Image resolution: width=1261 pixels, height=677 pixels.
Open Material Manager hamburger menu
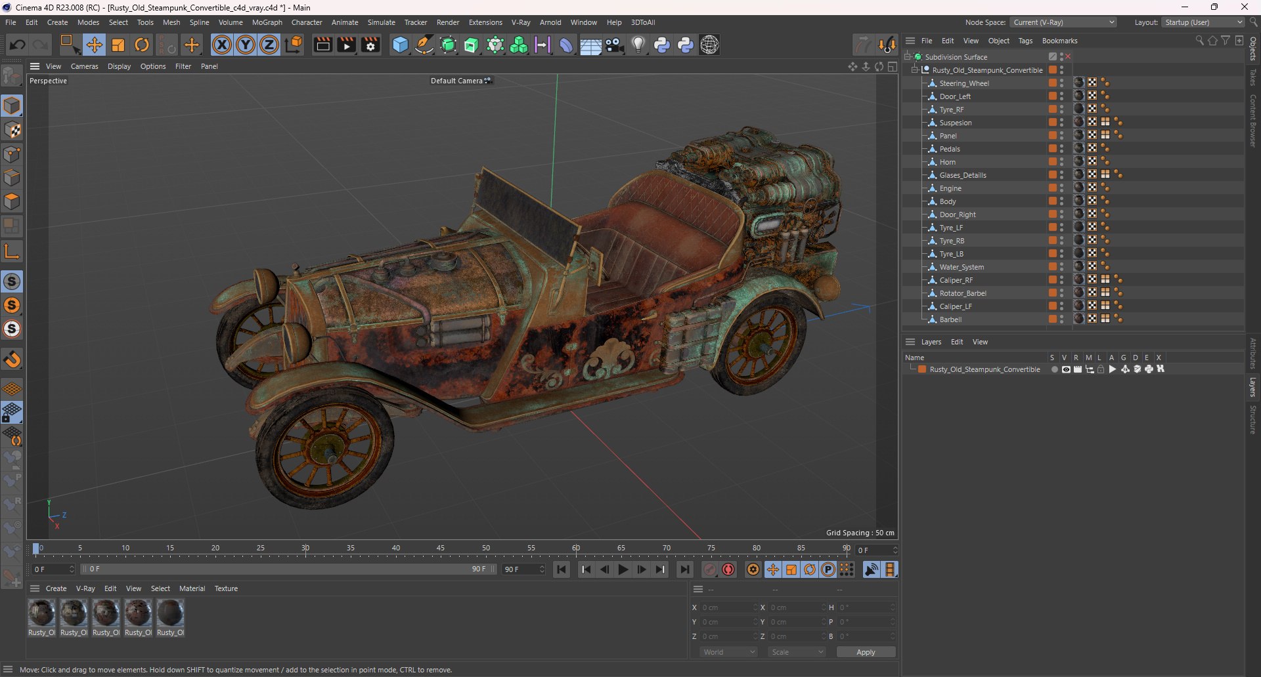35,588
